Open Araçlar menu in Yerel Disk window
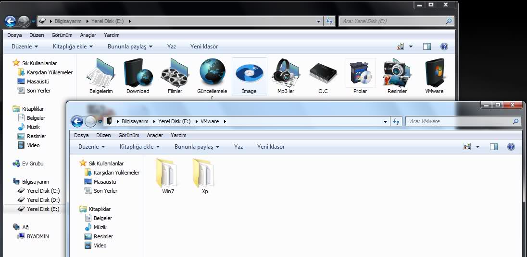 pos(88,35)
